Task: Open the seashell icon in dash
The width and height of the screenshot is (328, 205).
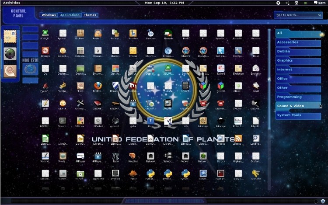Action: (10, 71)
